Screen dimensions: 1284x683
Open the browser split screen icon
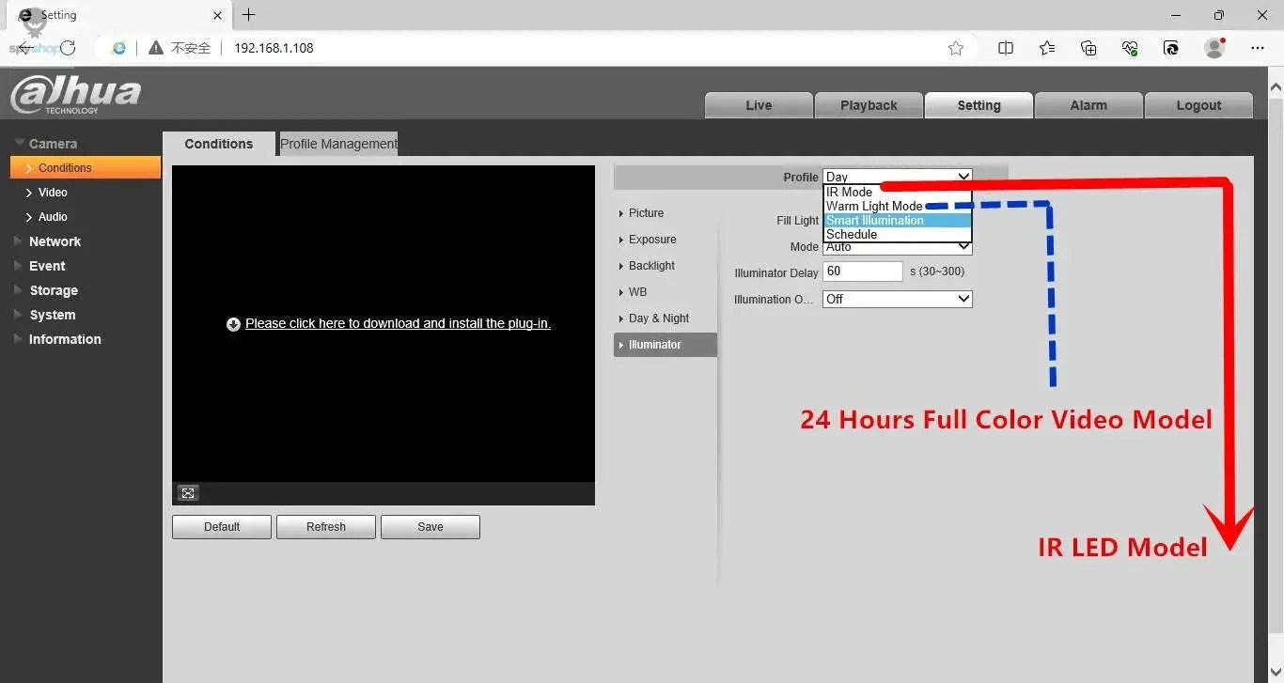pos(1006,48)
